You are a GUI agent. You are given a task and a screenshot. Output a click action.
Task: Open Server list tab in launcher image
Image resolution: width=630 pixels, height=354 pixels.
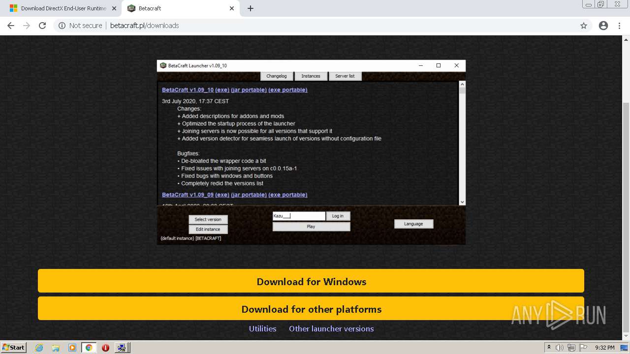tap(345, 76)
